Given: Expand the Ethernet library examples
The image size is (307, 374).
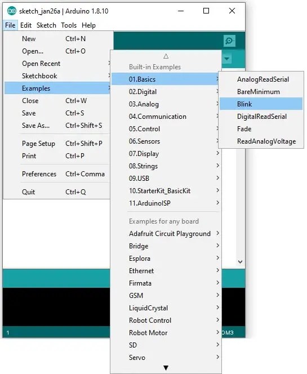Looking at the screenshot, I should click(x=166, y=271).
